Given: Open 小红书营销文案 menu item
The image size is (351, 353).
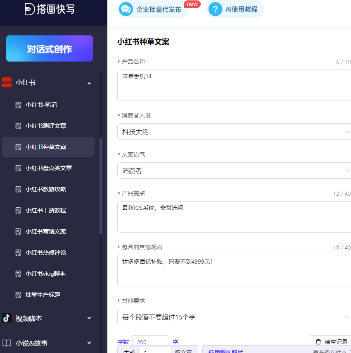Looking at the screenshot, I should click(48, 231).
